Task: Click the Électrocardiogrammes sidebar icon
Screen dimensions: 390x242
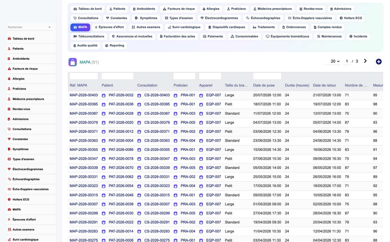Action: [x=9, y=169]
